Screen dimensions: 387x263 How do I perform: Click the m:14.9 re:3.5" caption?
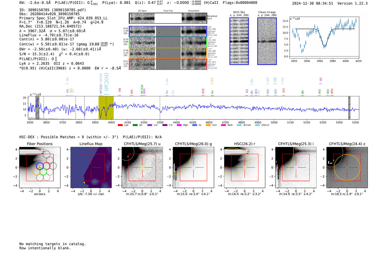[x=296, y=194]
